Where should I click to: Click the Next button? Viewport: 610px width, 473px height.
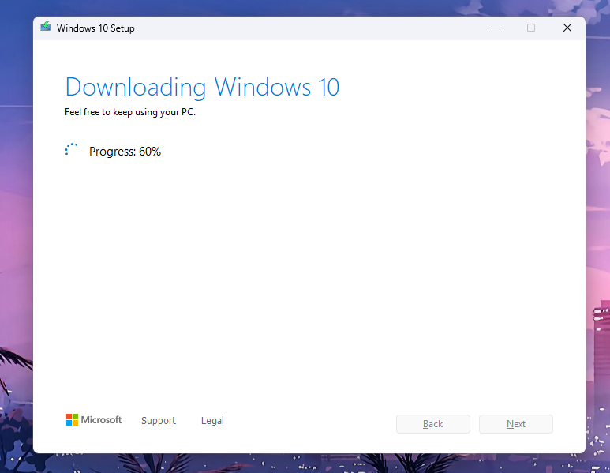[x=516, y=424]
